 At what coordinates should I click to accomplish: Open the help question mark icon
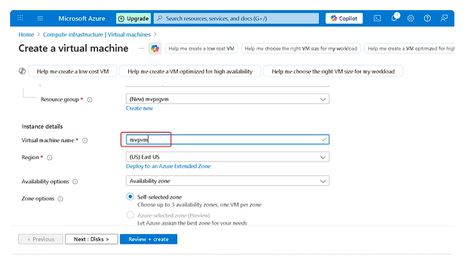(427, 18)
